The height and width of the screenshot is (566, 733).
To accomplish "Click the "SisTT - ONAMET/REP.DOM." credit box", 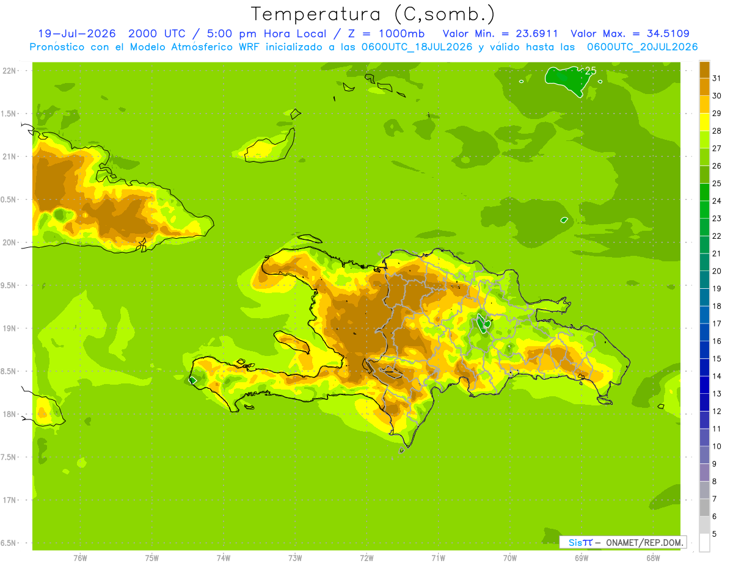I will (x=622, y=542).
